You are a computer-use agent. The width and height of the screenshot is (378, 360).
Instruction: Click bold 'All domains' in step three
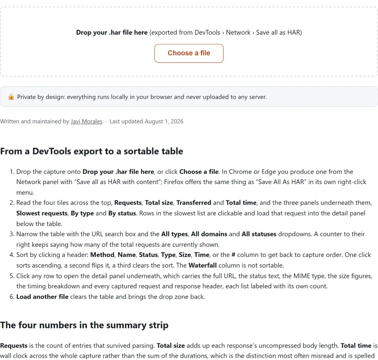[x=209, y=234]
